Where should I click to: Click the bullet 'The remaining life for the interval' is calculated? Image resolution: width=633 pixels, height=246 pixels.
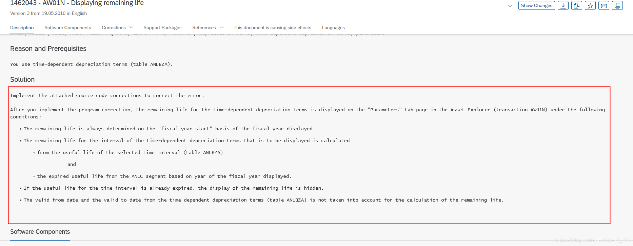point(186,140)
